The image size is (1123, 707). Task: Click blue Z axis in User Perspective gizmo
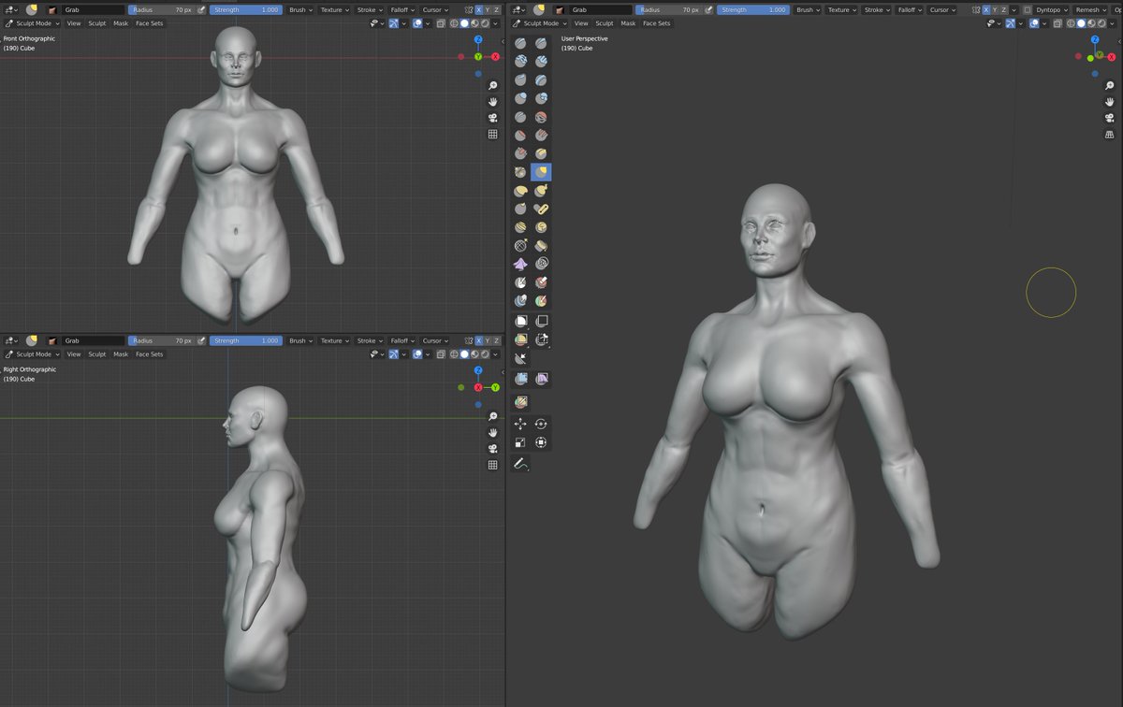[x=1095, y=40]
